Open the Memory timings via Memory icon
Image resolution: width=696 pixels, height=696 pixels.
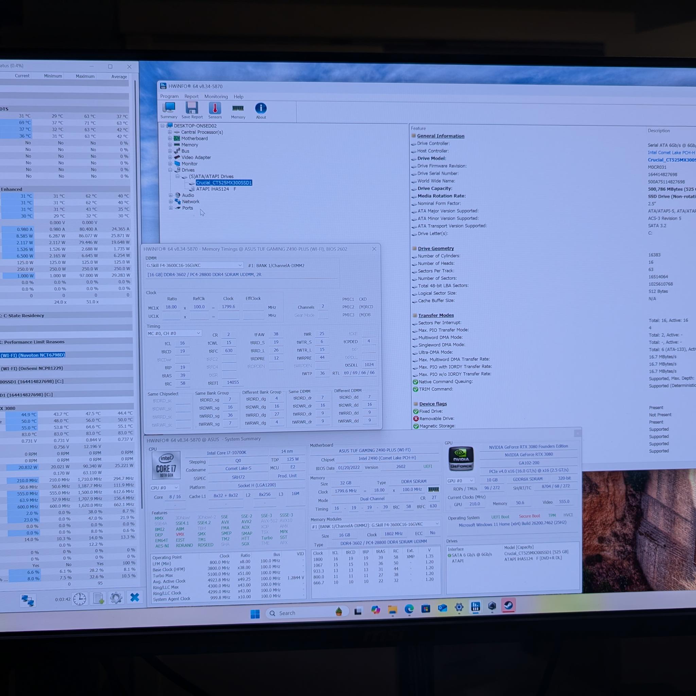[238, 110]
